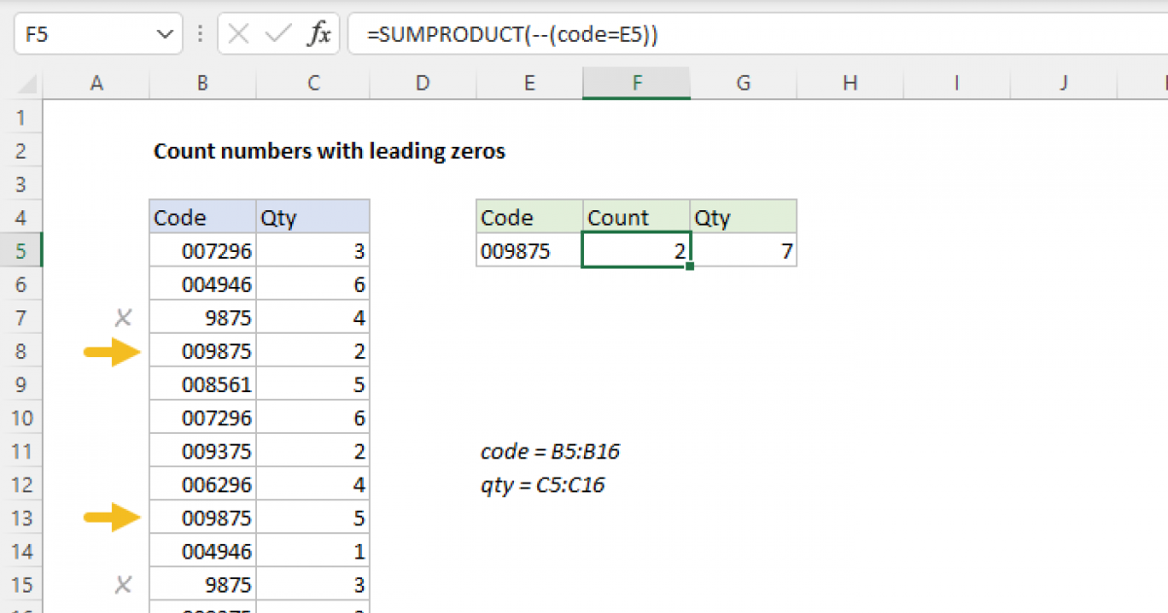Open the column B header dropdown area
Image resolution: width=1168 pixels, height=613 pixels.
(202, 84)
